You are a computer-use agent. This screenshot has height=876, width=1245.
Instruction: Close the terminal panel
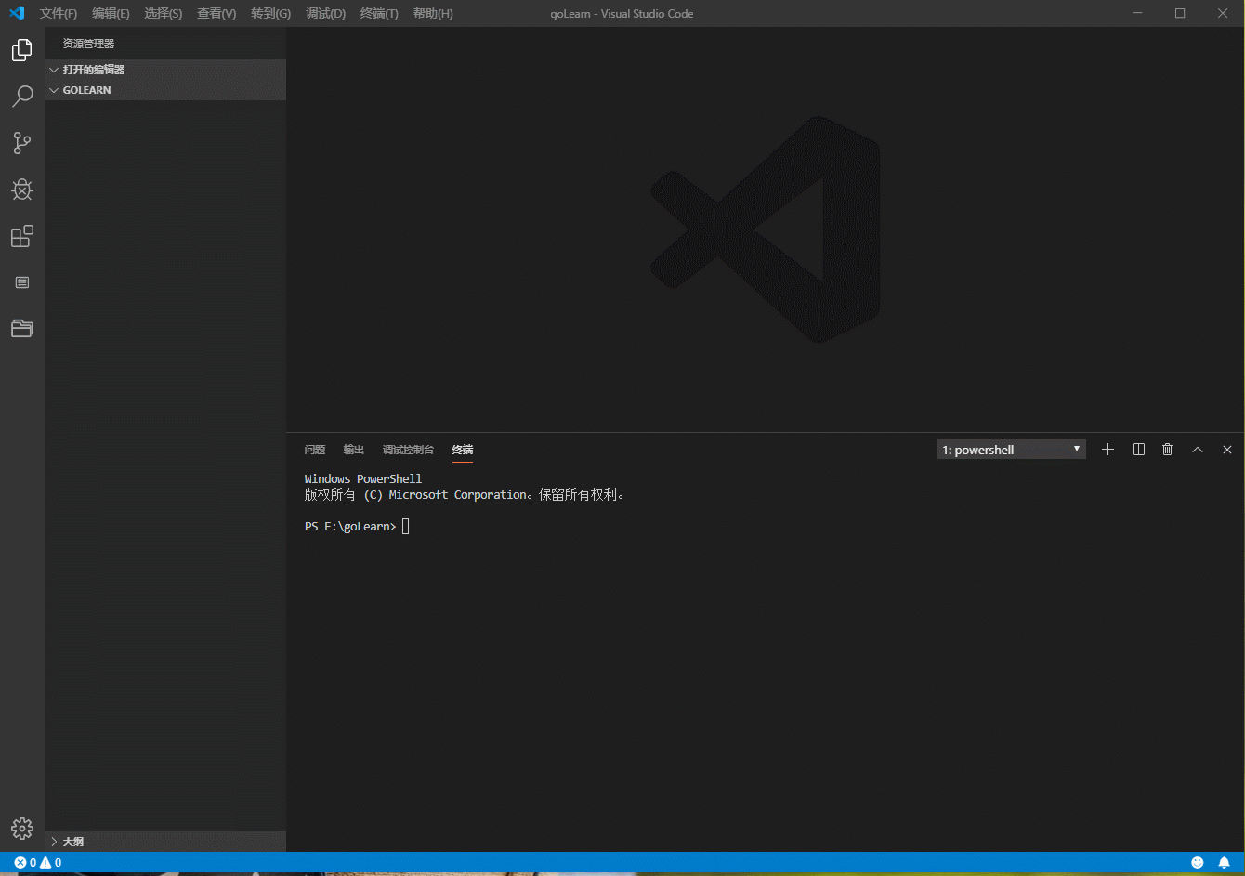click(x=1227, y=450)
